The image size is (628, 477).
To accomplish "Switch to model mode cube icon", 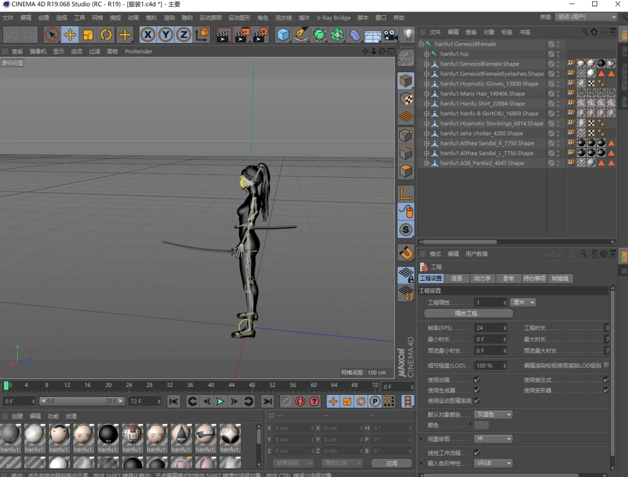I will point(406,81).
